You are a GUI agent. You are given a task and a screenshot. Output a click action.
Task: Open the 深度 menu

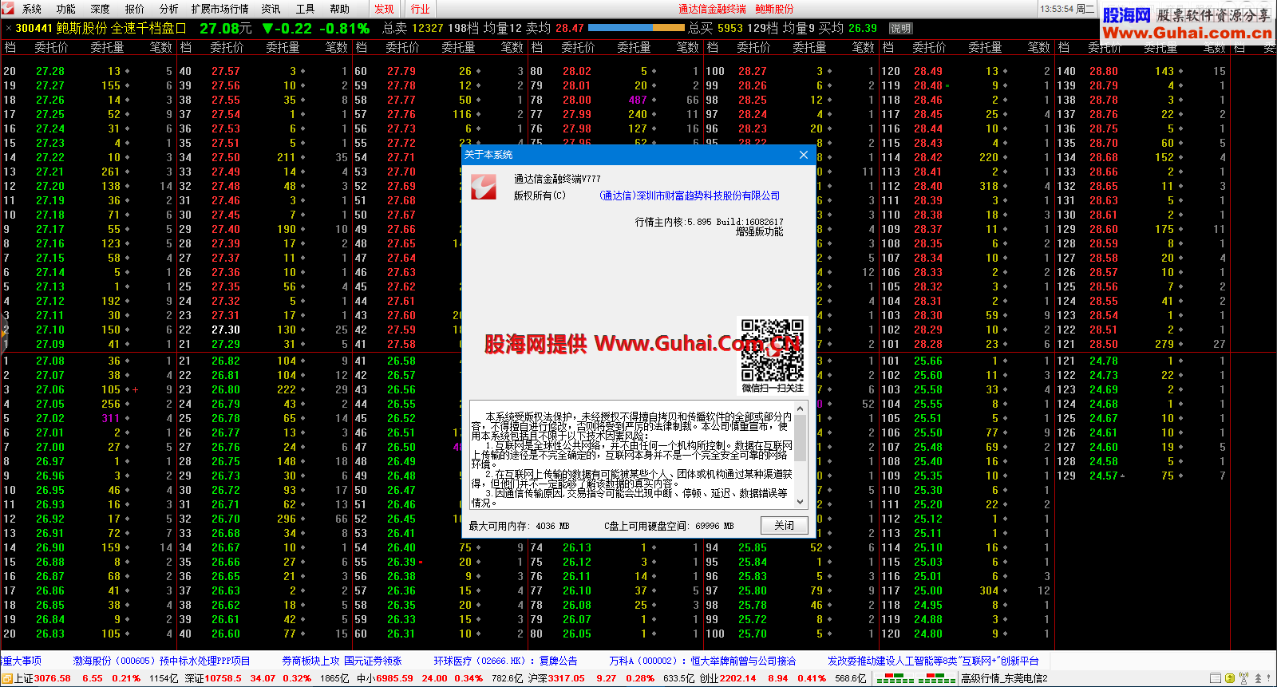101,9
